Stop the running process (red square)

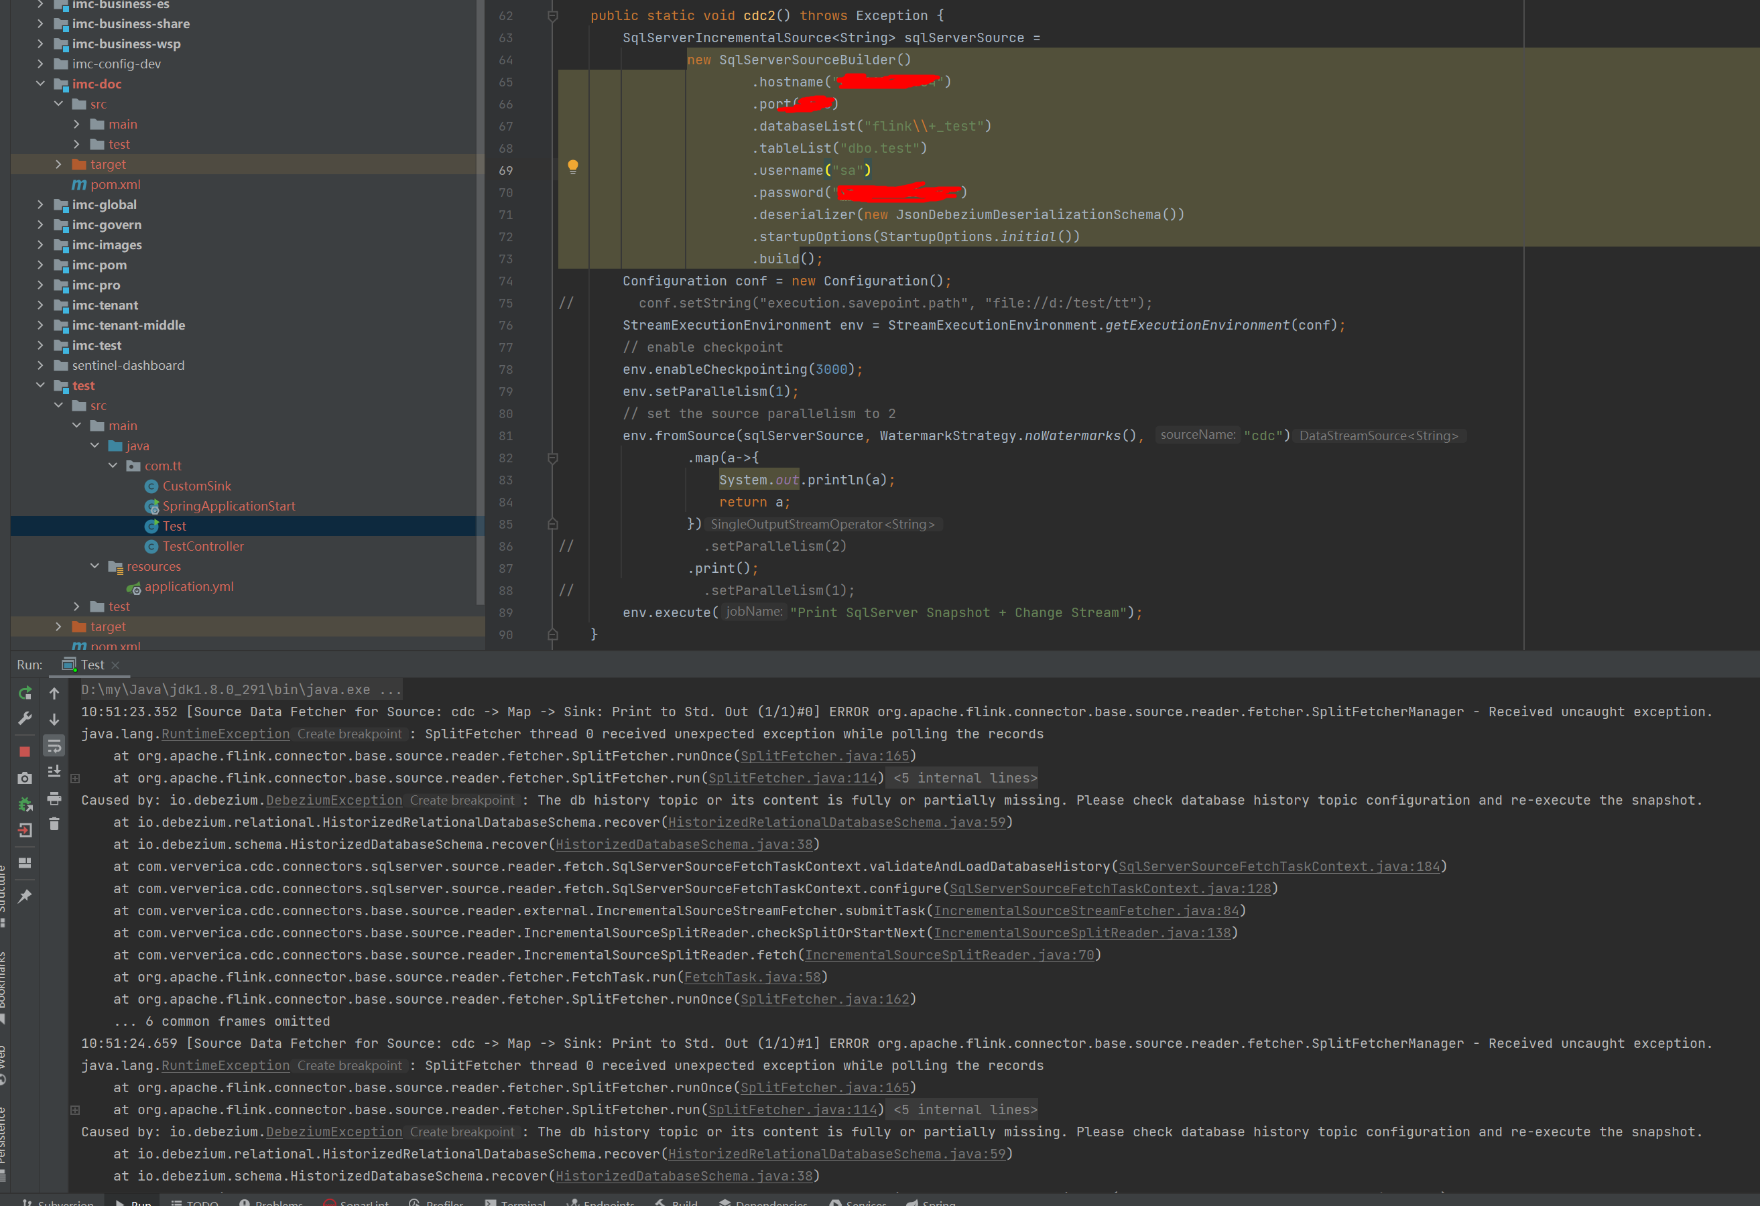[x=24, y=751]
